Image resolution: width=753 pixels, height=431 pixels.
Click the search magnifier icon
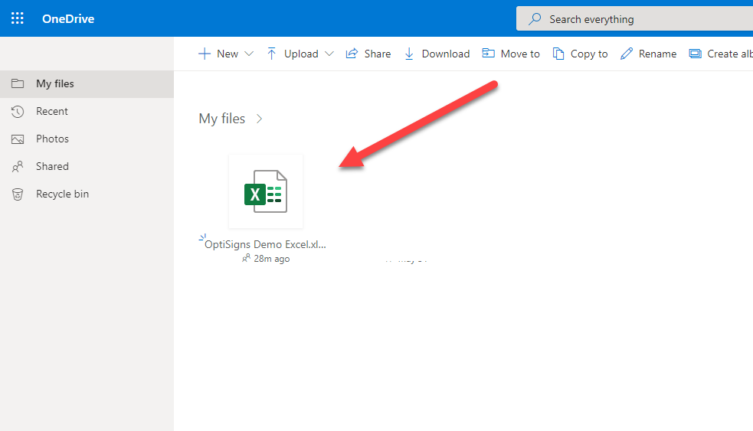535,19
